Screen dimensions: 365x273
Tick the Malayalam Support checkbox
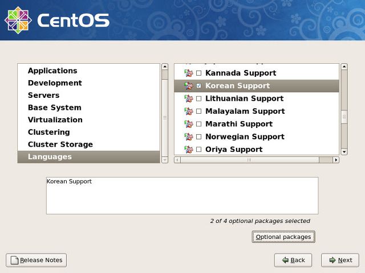(199, 111)
